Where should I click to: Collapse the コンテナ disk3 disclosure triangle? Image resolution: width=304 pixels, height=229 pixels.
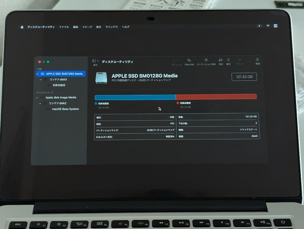click(x=41, y=79)
